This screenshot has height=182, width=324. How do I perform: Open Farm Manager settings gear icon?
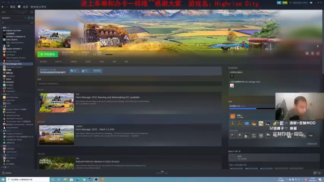pyautogui.click(x=307, y=53)
